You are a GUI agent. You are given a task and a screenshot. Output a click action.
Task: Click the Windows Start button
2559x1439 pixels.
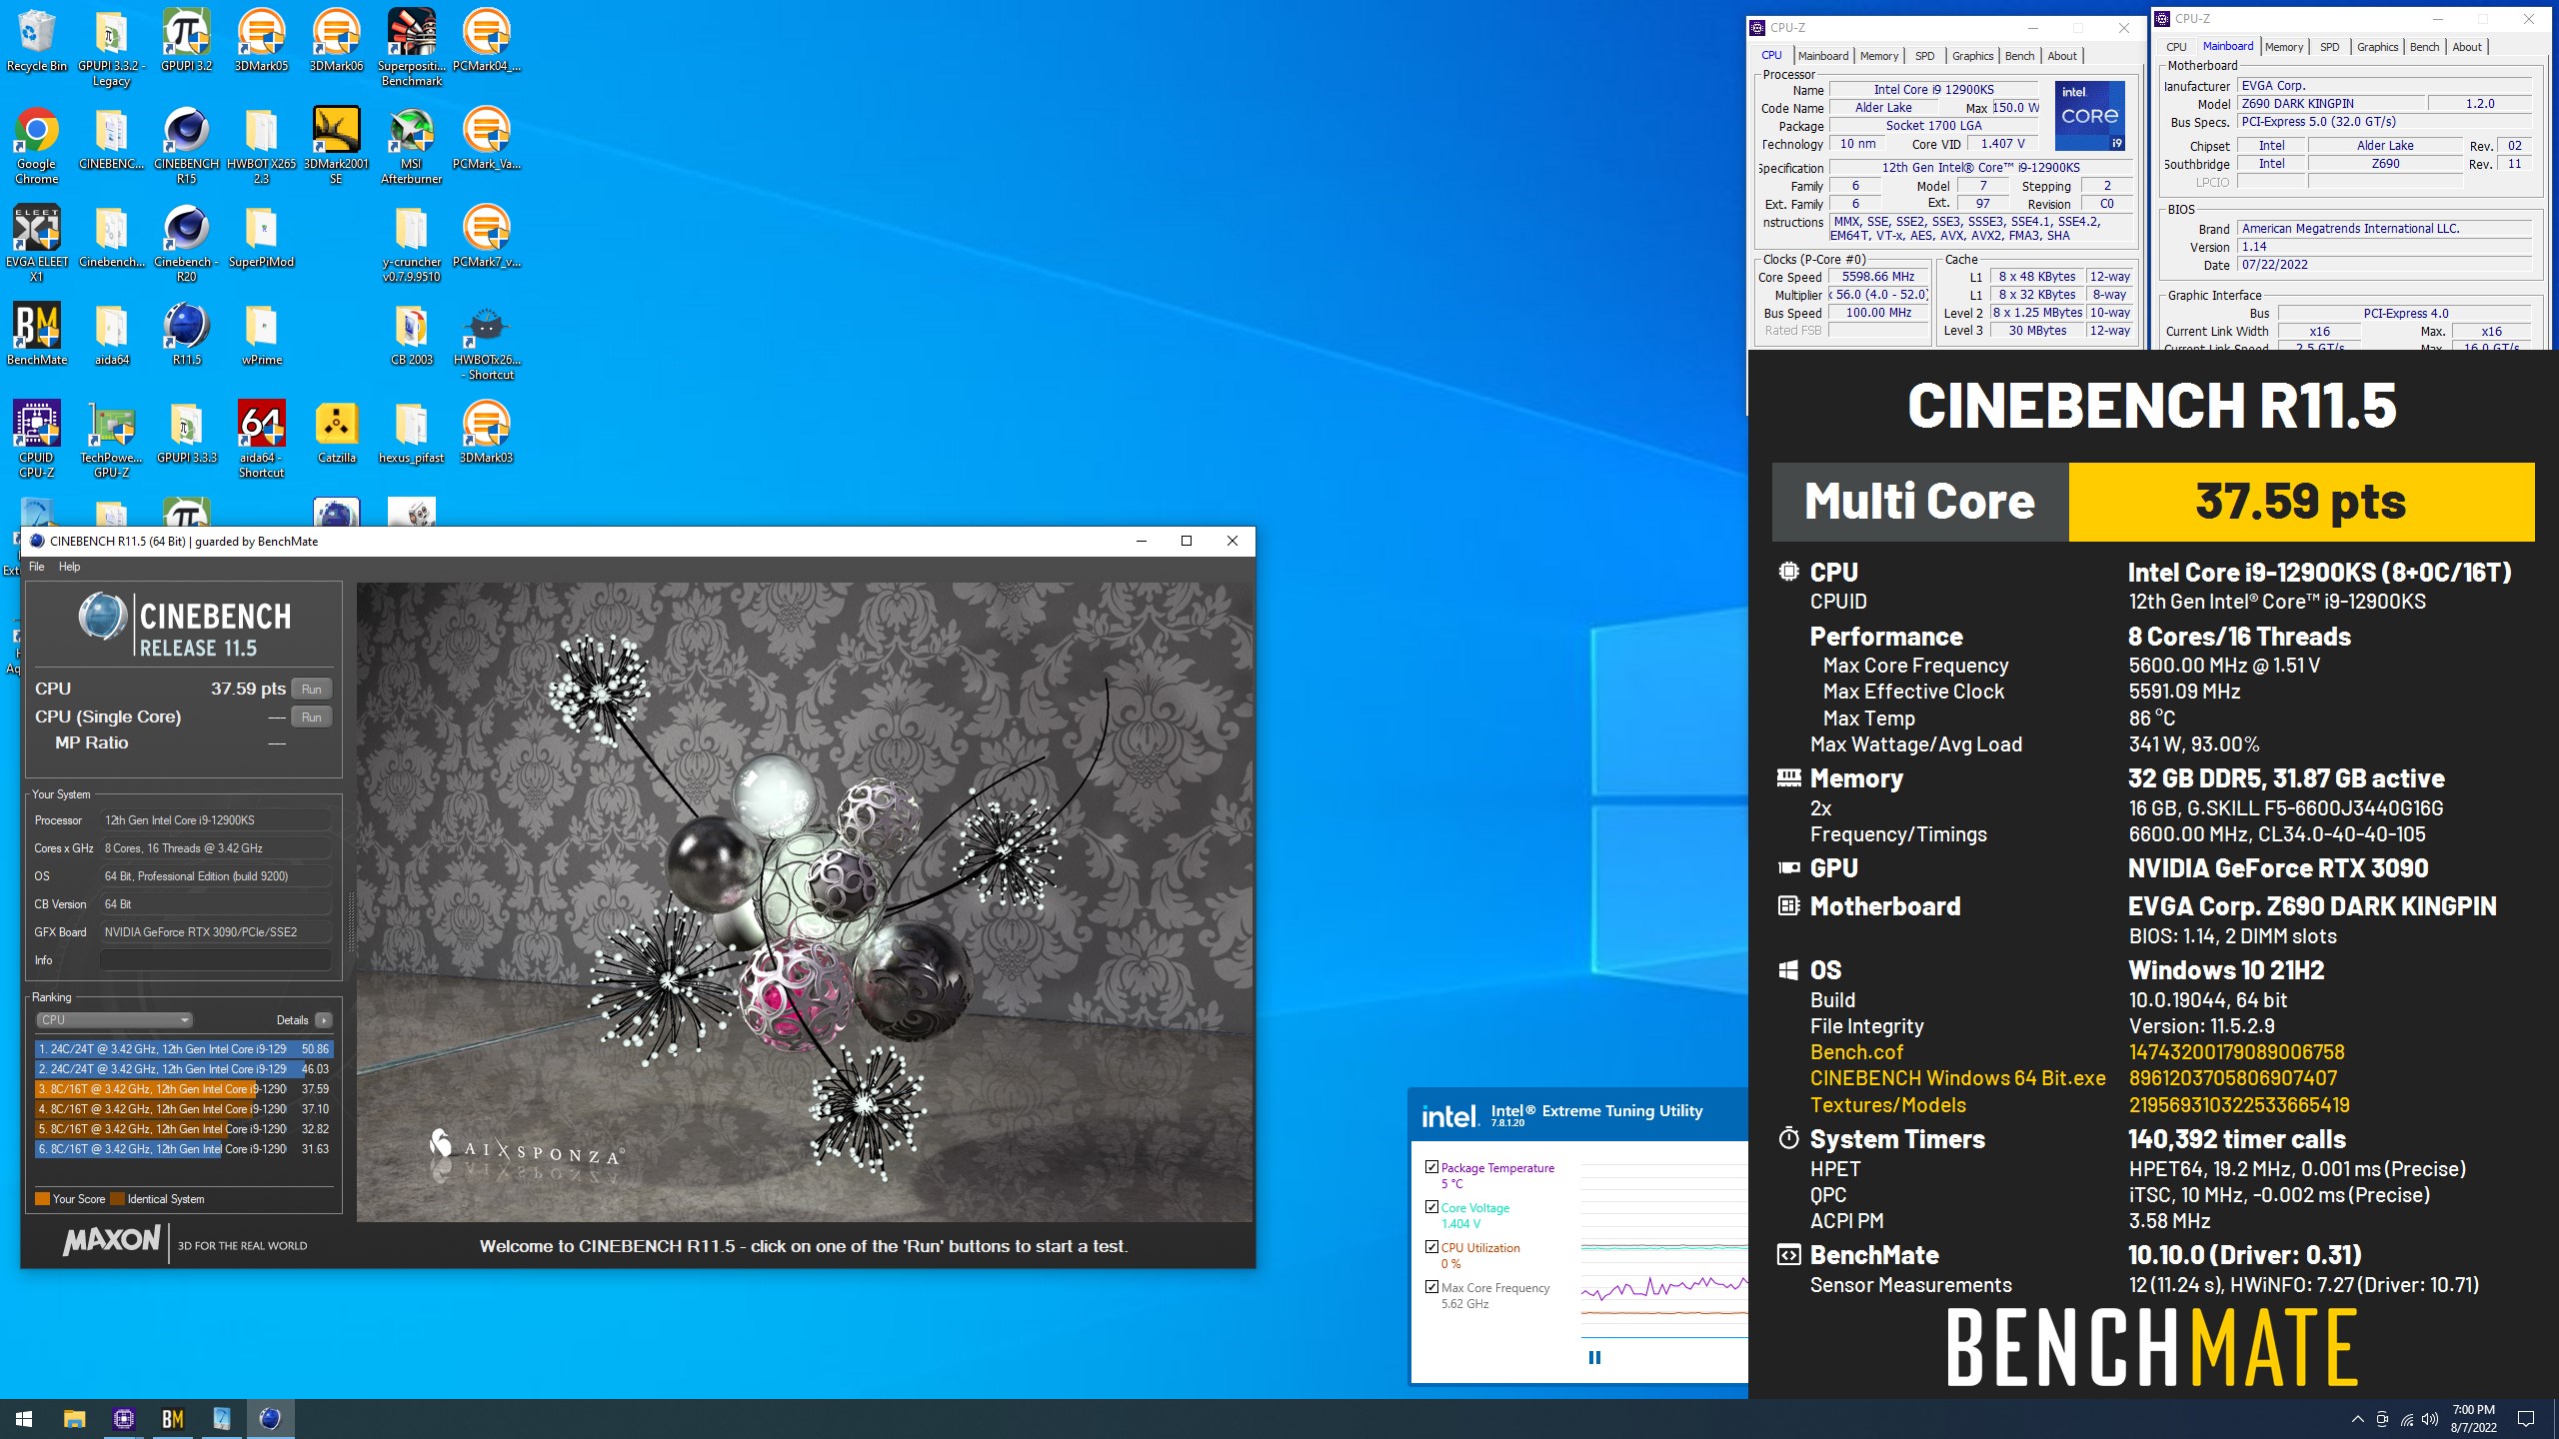24,1418
